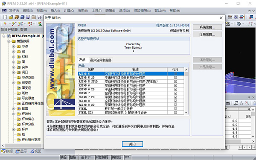
Task: Click the grey 3D solid view icon
Action: point(239,24)
